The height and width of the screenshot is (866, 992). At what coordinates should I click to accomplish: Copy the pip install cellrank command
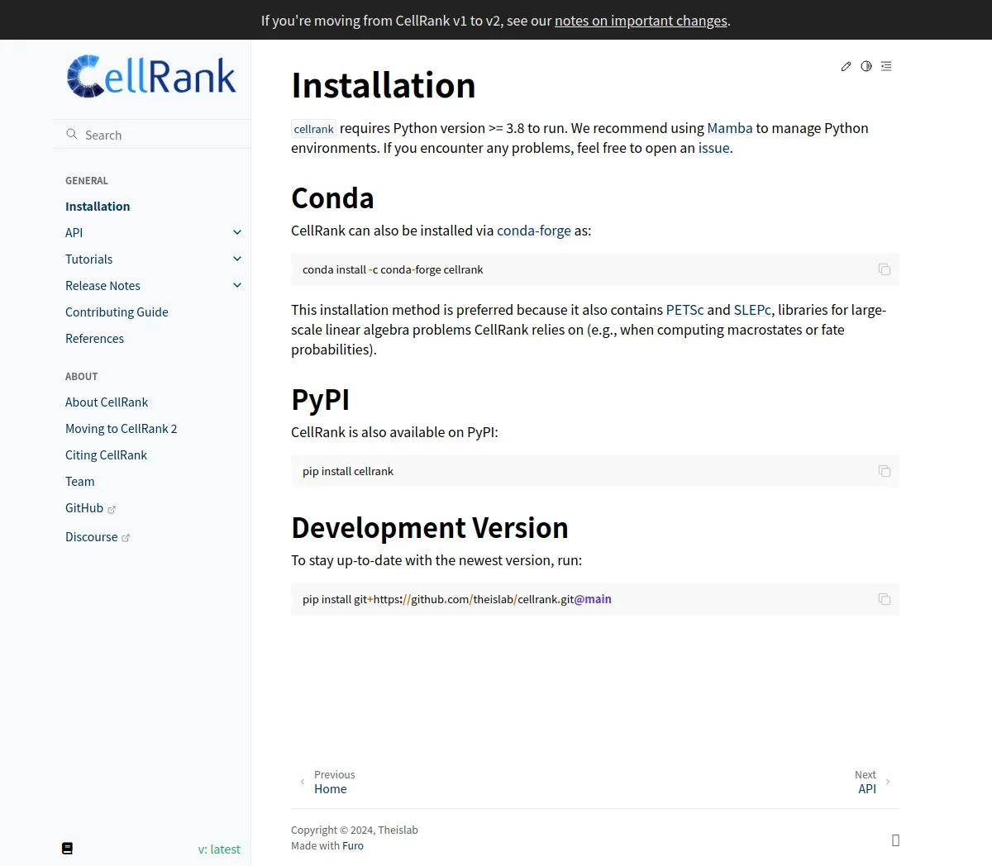(885, 471)
